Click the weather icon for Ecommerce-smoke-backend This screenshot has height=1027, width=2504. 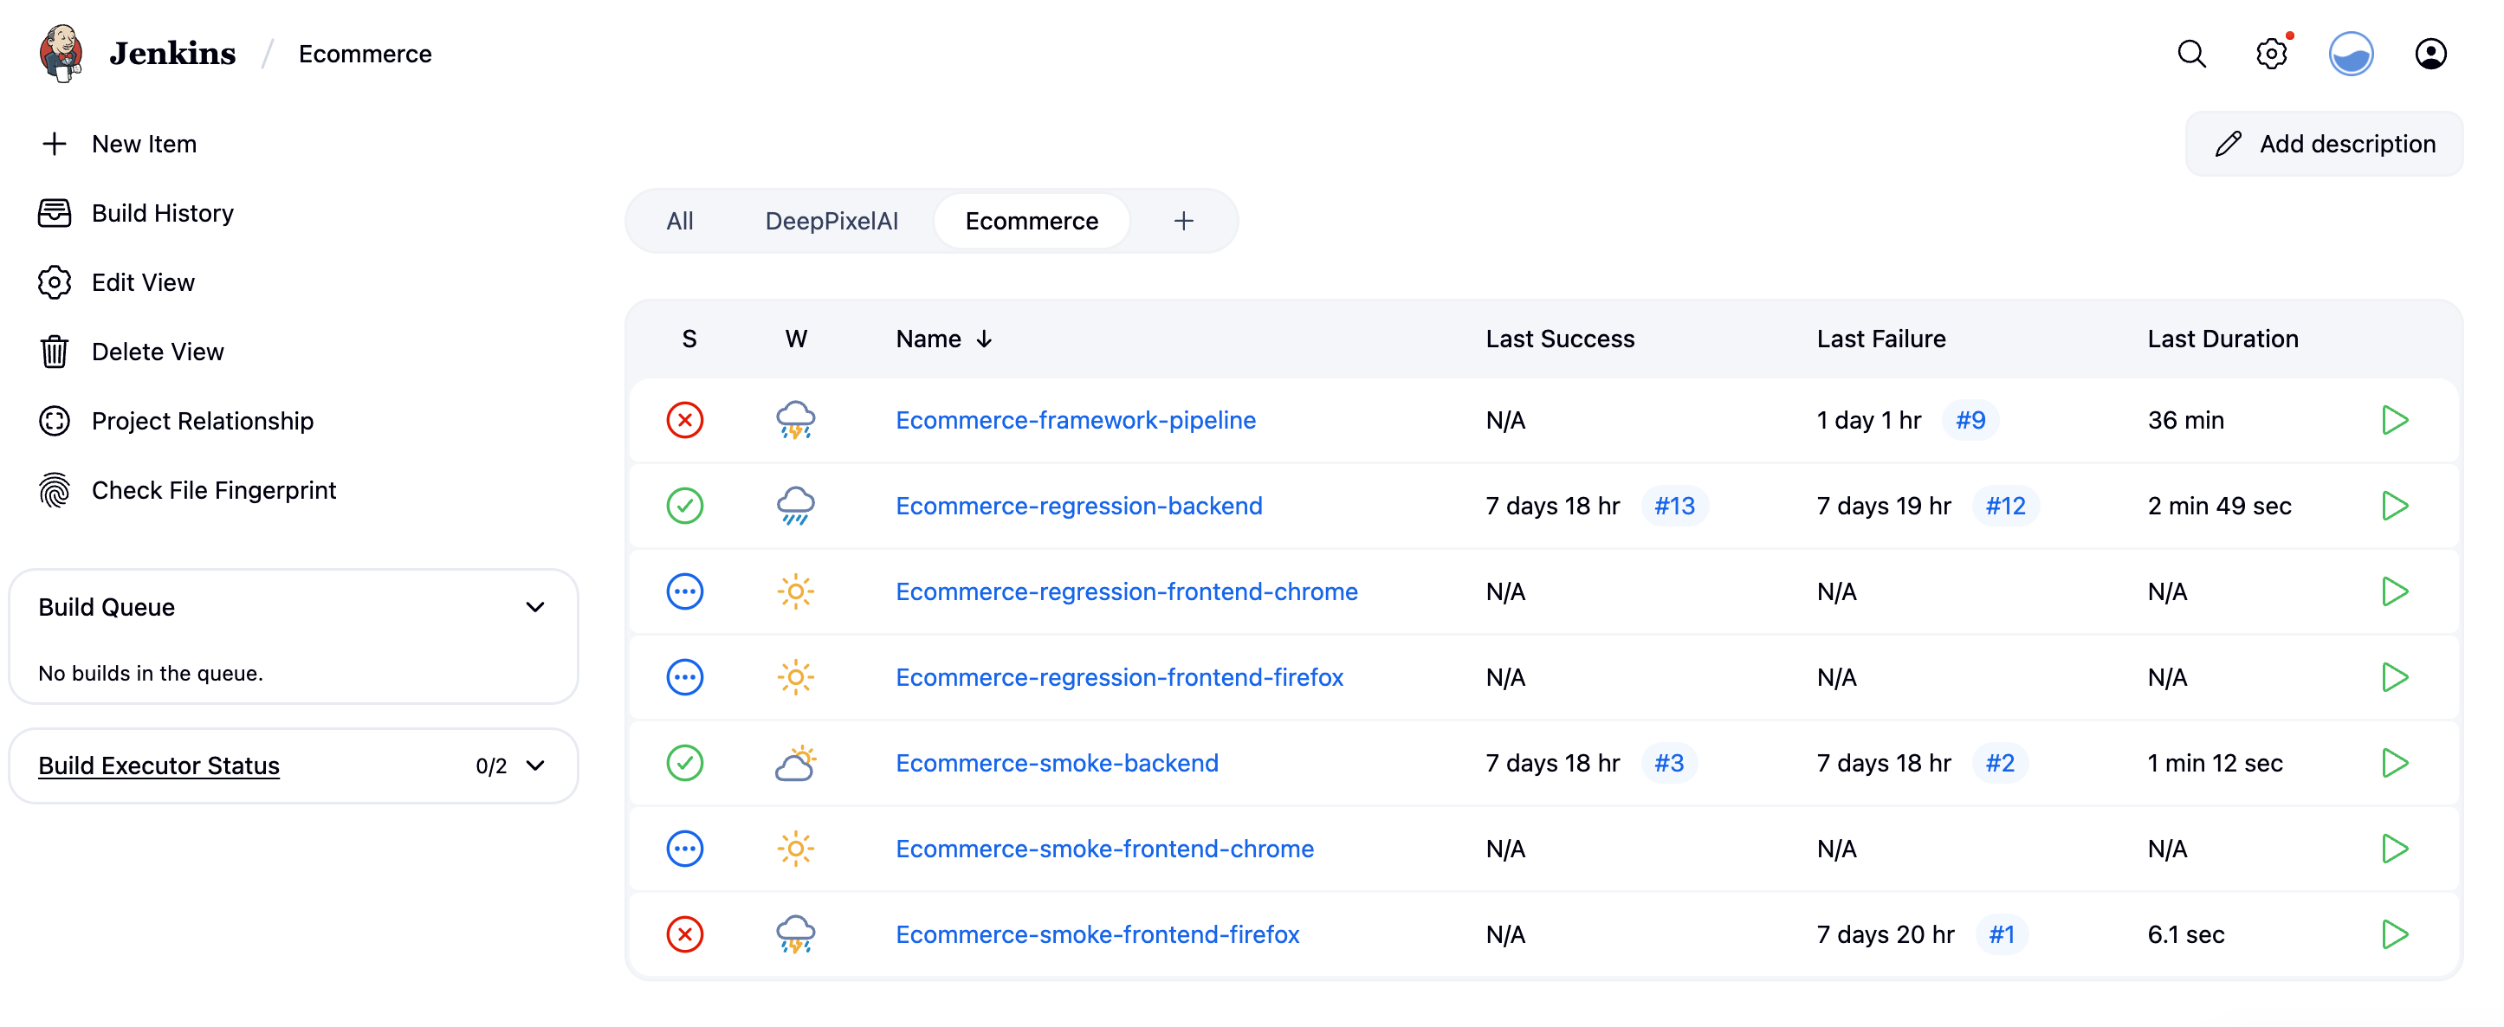point(796,763)
